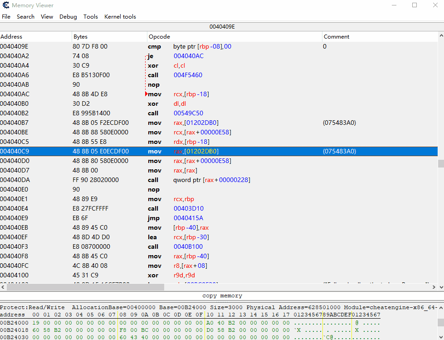Image resolution: width=444 pixels, height=340 pixels.
Task: Click the right arrow of the horizontal scrollbar
Action: (x=433, y=287)
